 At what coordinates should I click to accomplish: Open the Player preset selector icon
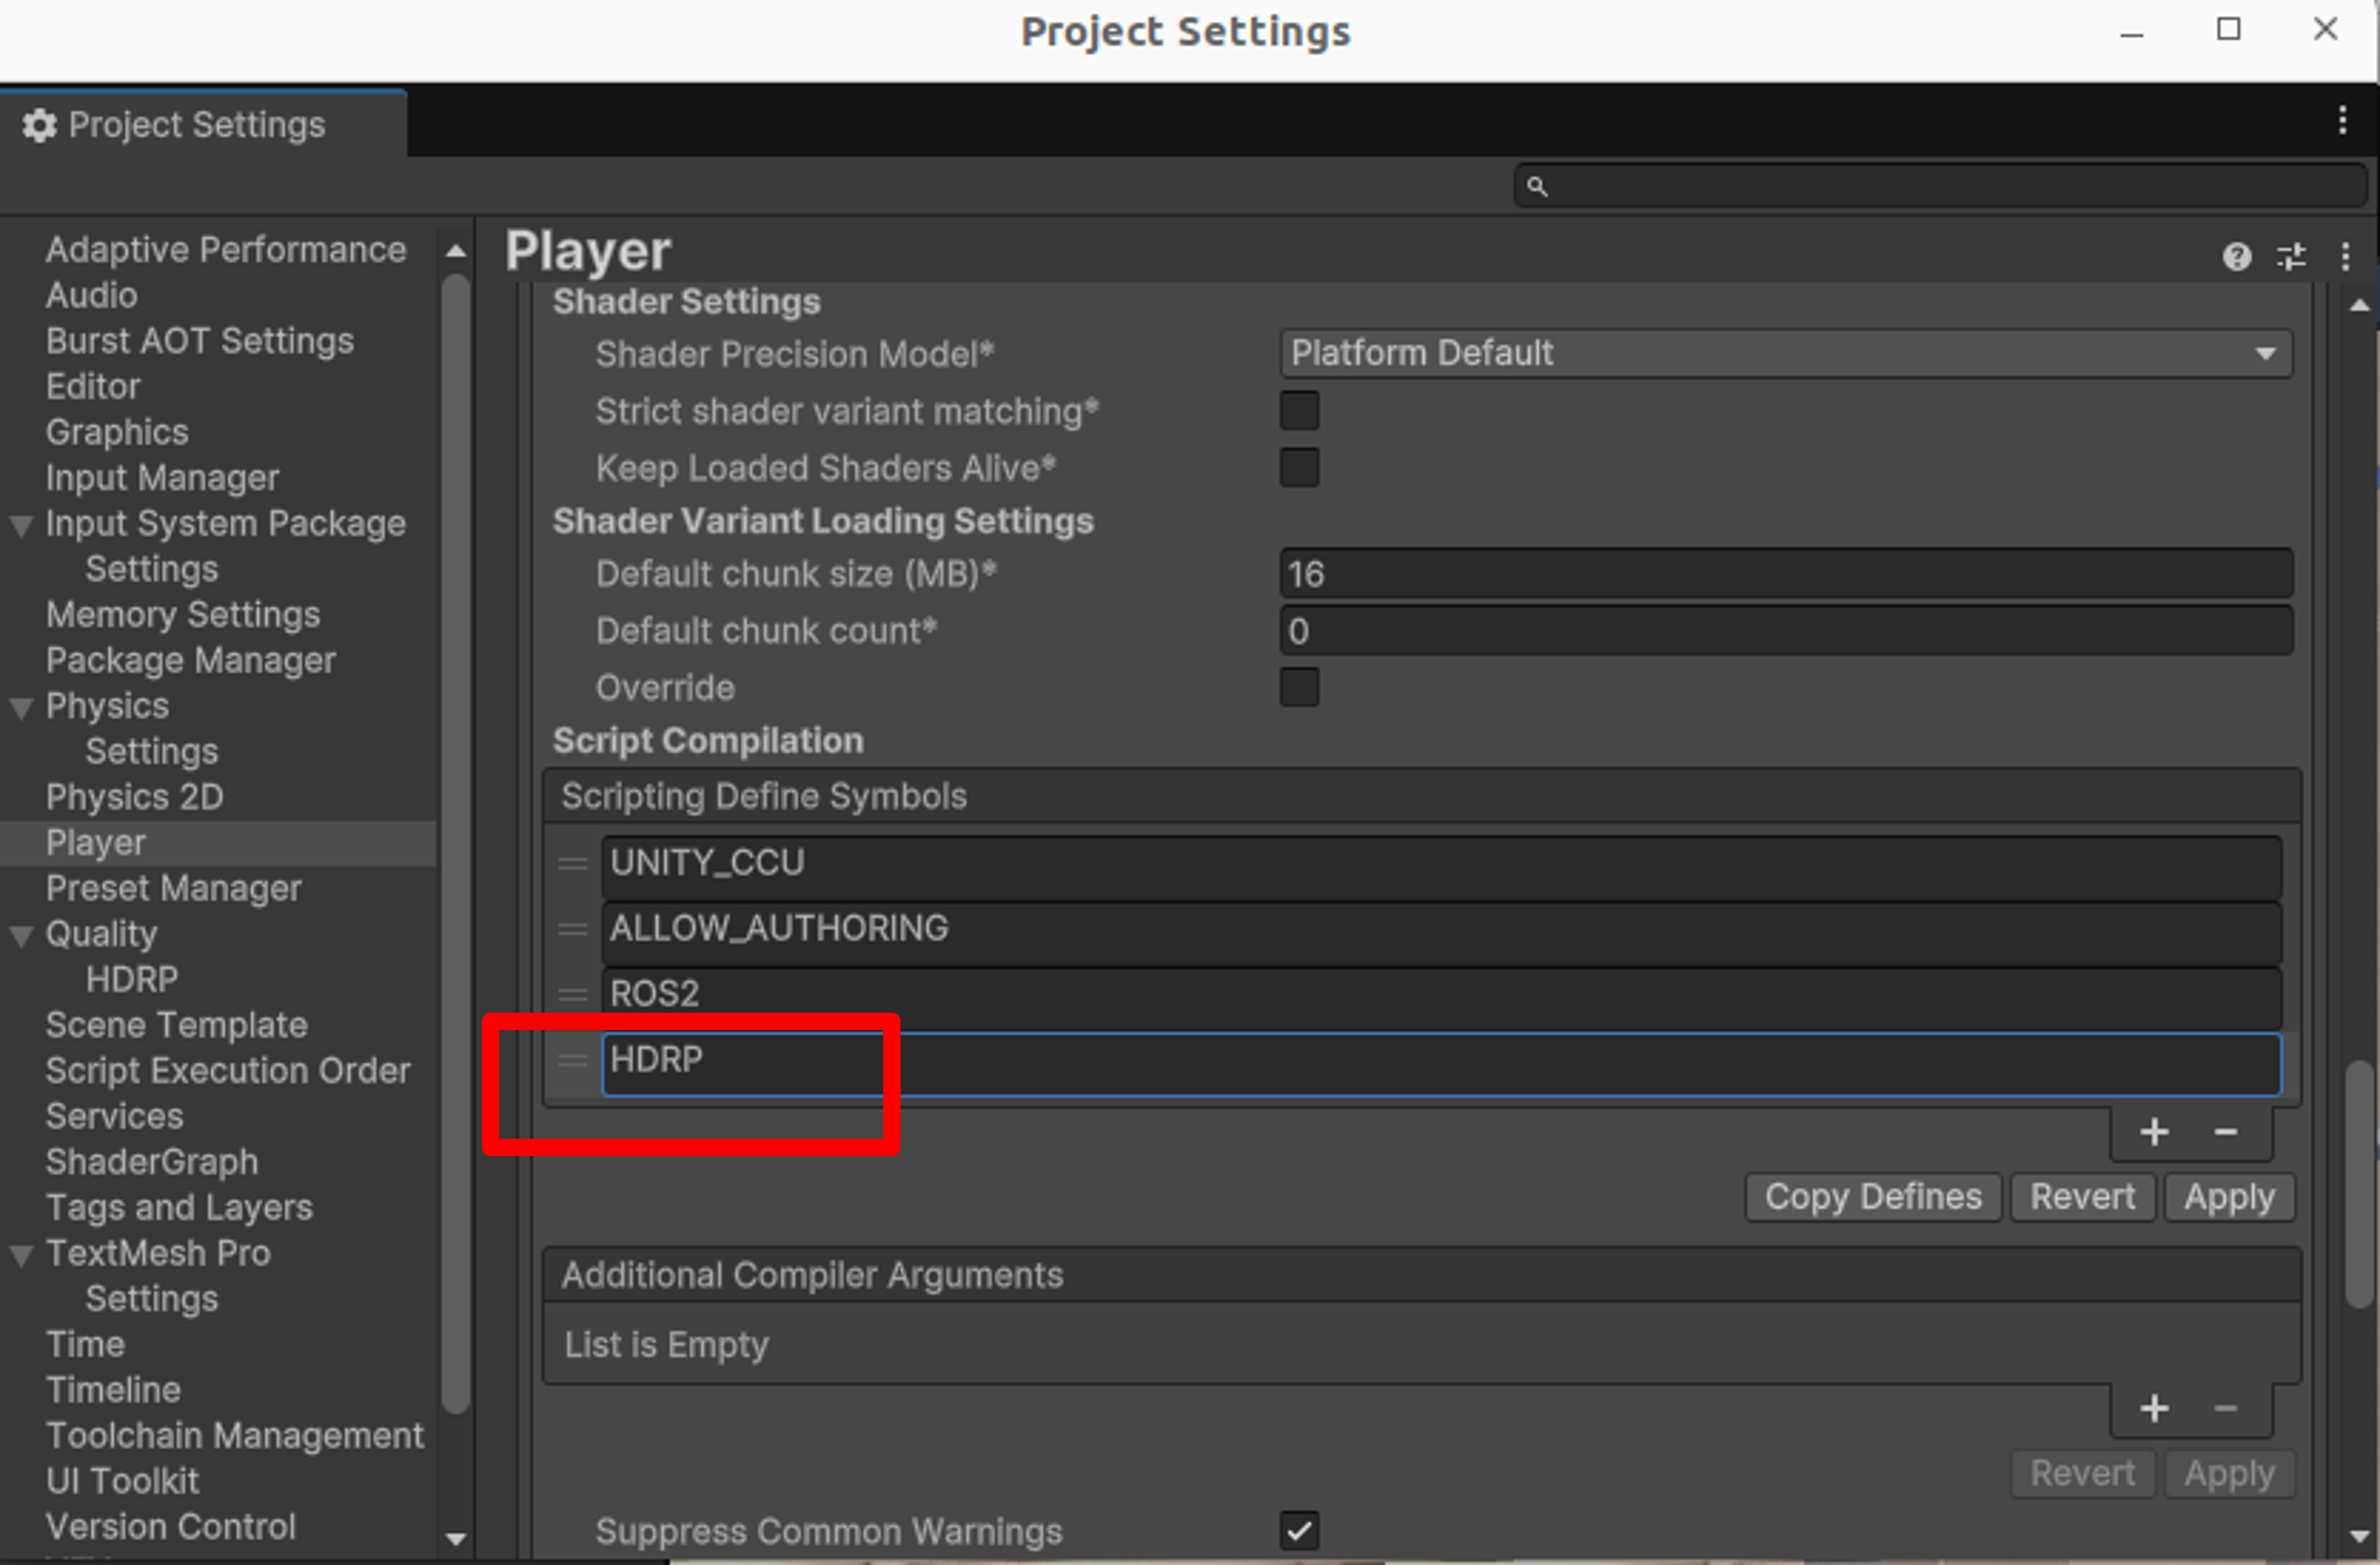pos(2291,257)
